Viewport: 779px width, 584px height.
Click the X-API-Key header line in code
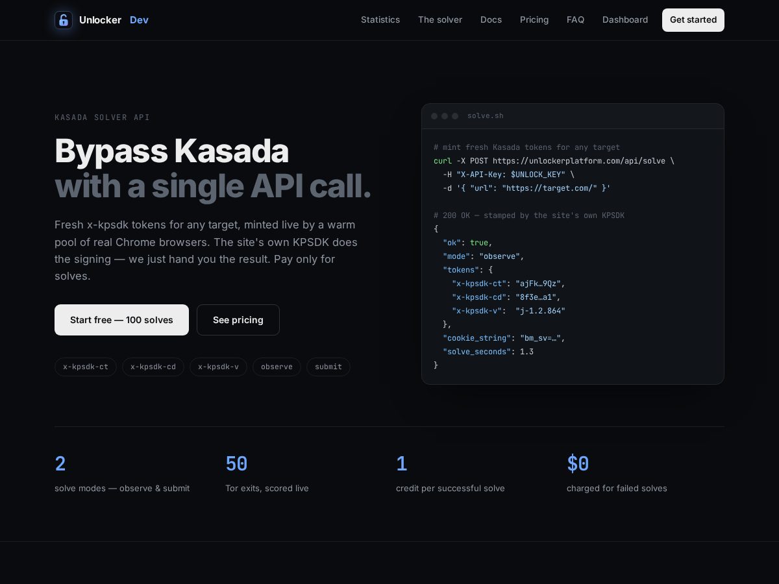(x=508, y=175)
